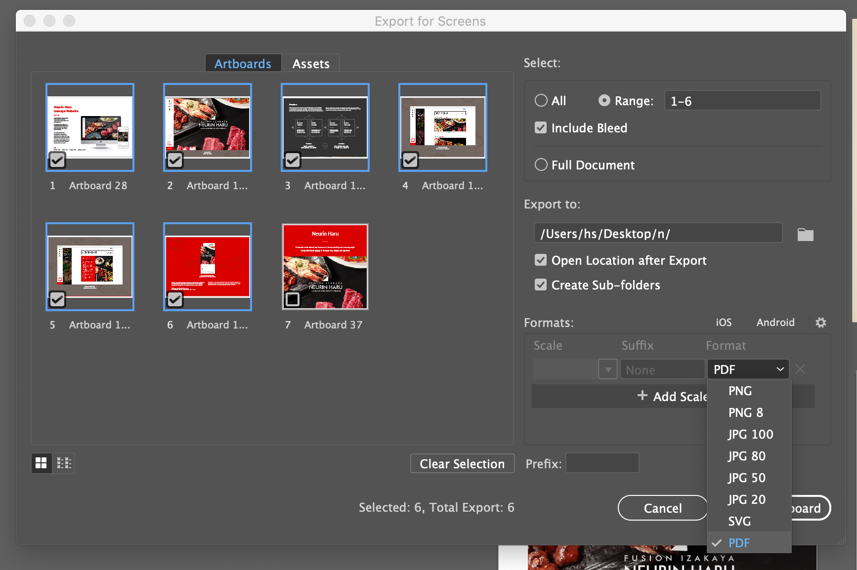The image size is (857, 570).
Task: Choose the Full Document option
Action: 541,165
